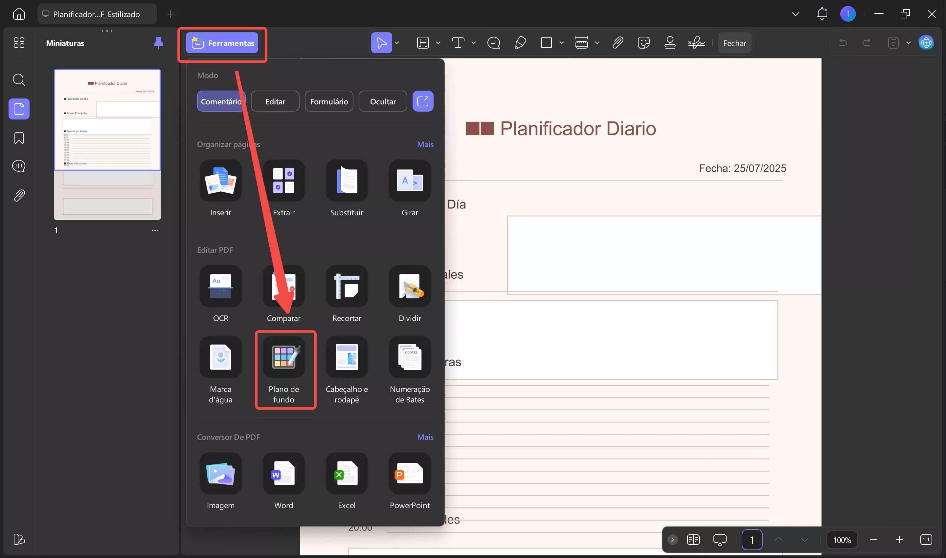946x558 pixels.
Task: Switch to Editar mode
Action: pos(275,101)
